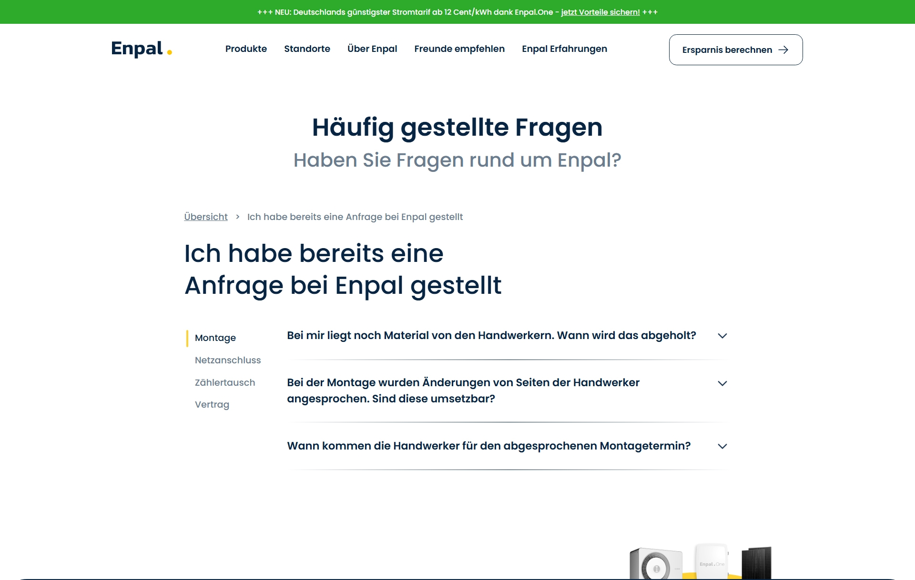Image resolution: width=915 pixels, height=580 pixels.
Task: Select the Montage category tab
Action: [x=215, y=338]
